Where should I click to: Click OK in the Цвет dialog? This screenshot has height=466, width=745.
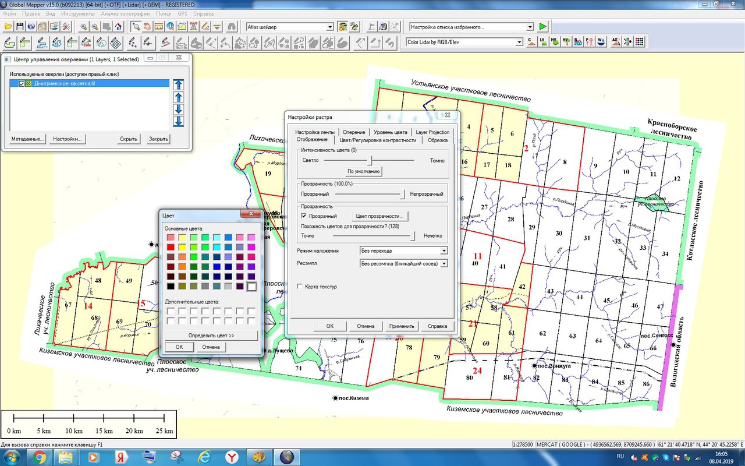coord(179,347)
